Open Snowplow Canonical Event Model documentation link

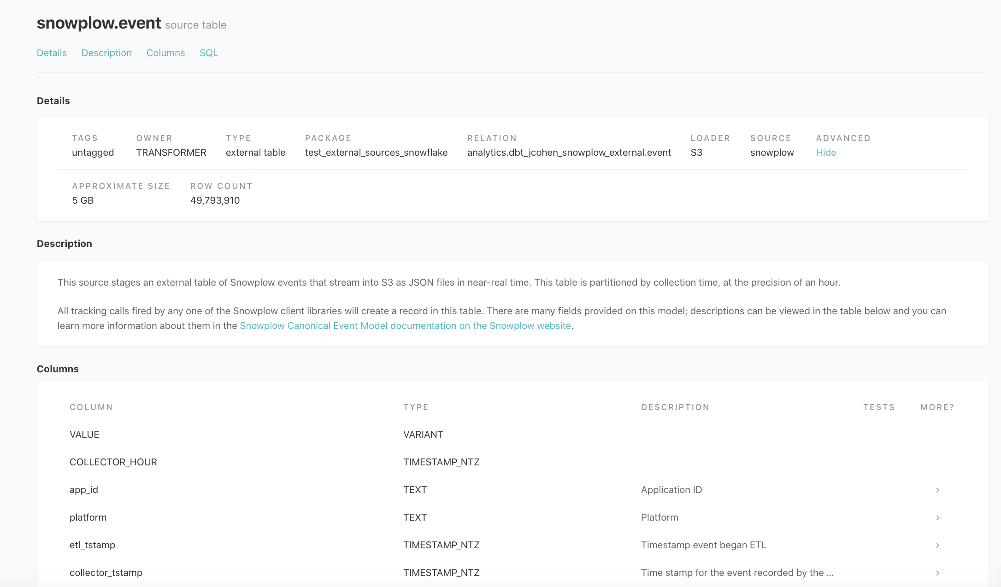click(x=405, y=326)
